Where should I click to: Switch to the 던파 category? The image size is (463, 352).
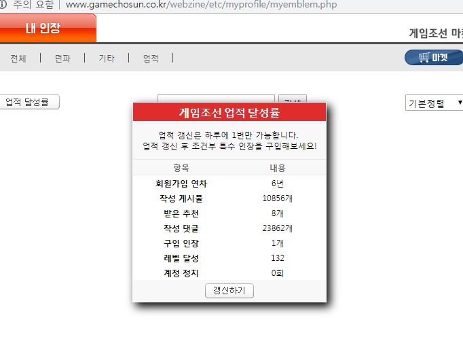(62, 58)
